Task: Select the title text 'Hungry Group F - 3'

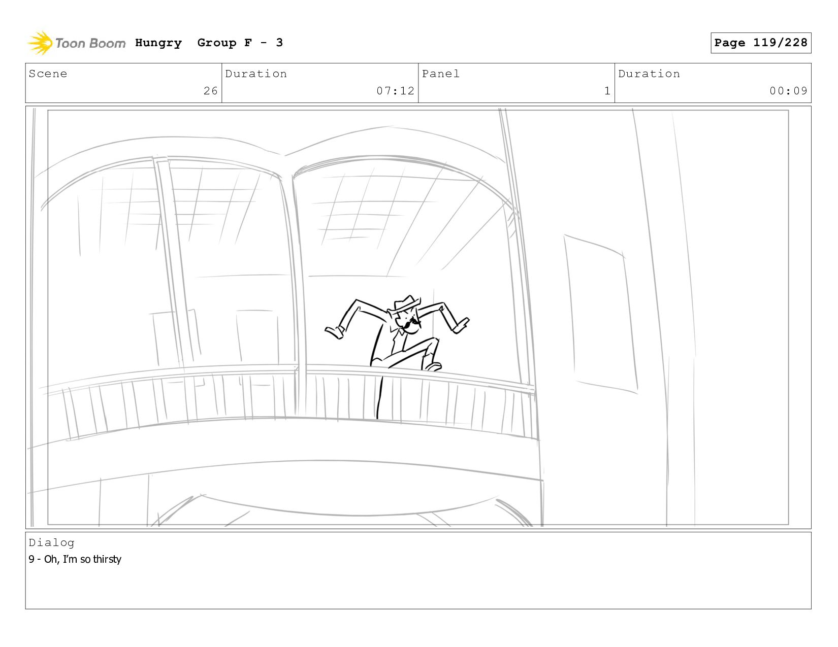Action: click(x=209, y=43)
